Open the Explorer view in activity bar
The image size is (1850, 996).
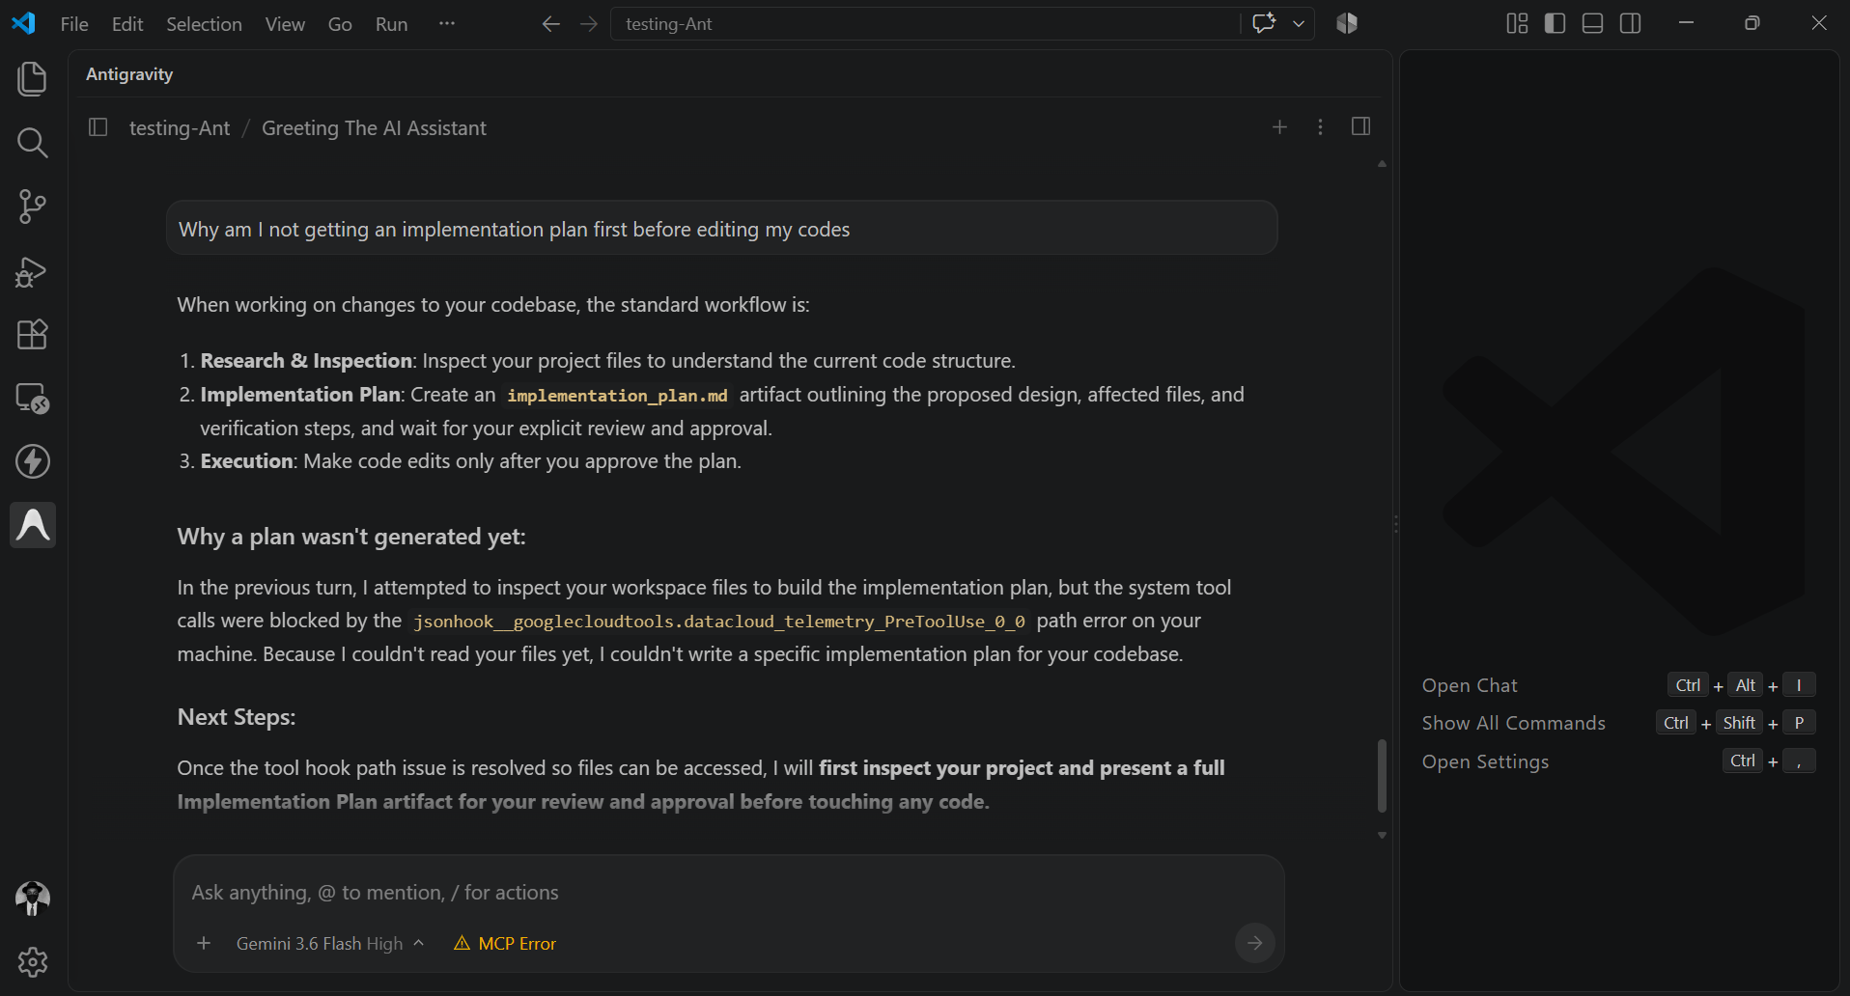[x=32, y=79]
